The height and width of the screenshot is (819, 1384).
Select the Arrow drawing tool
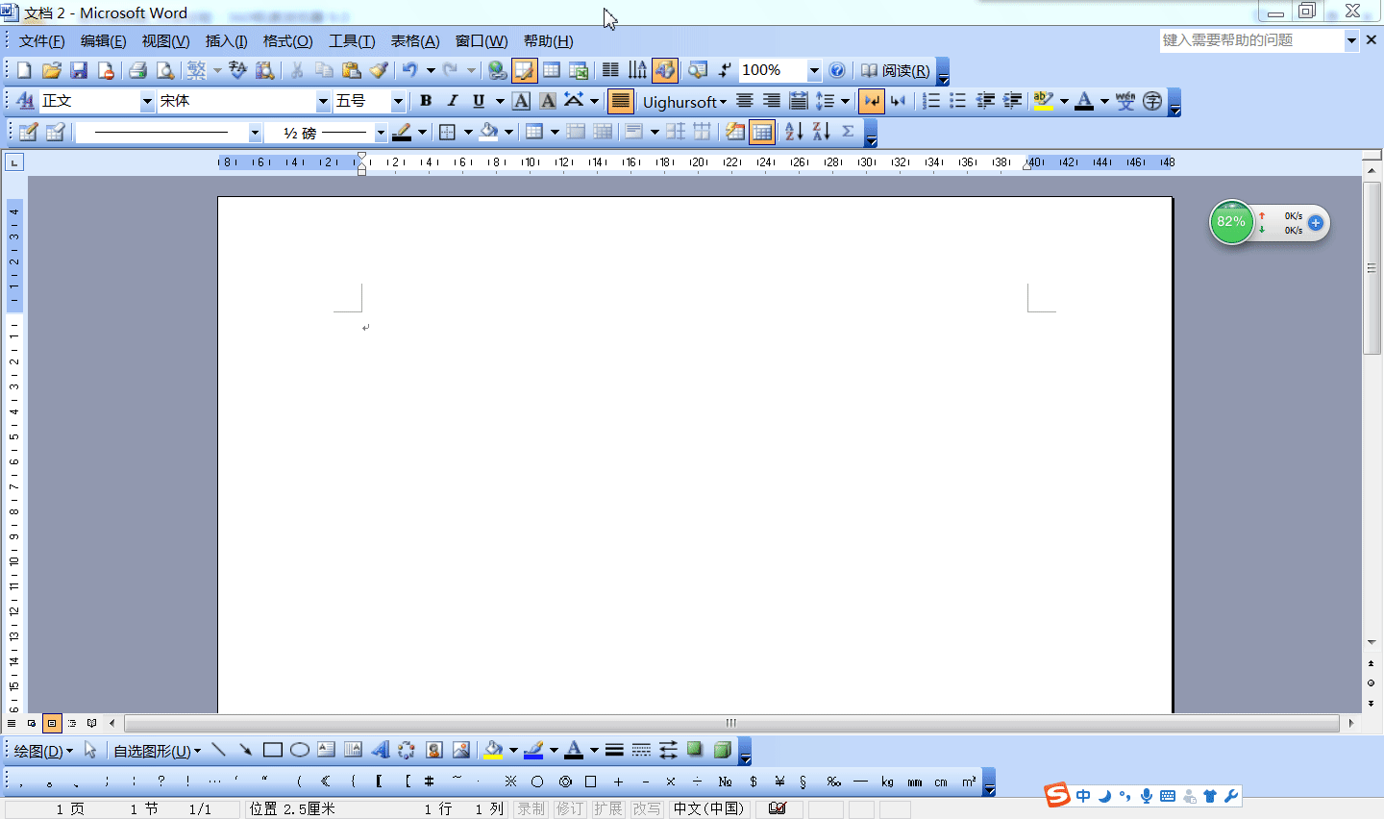click(x=246, y=750)
